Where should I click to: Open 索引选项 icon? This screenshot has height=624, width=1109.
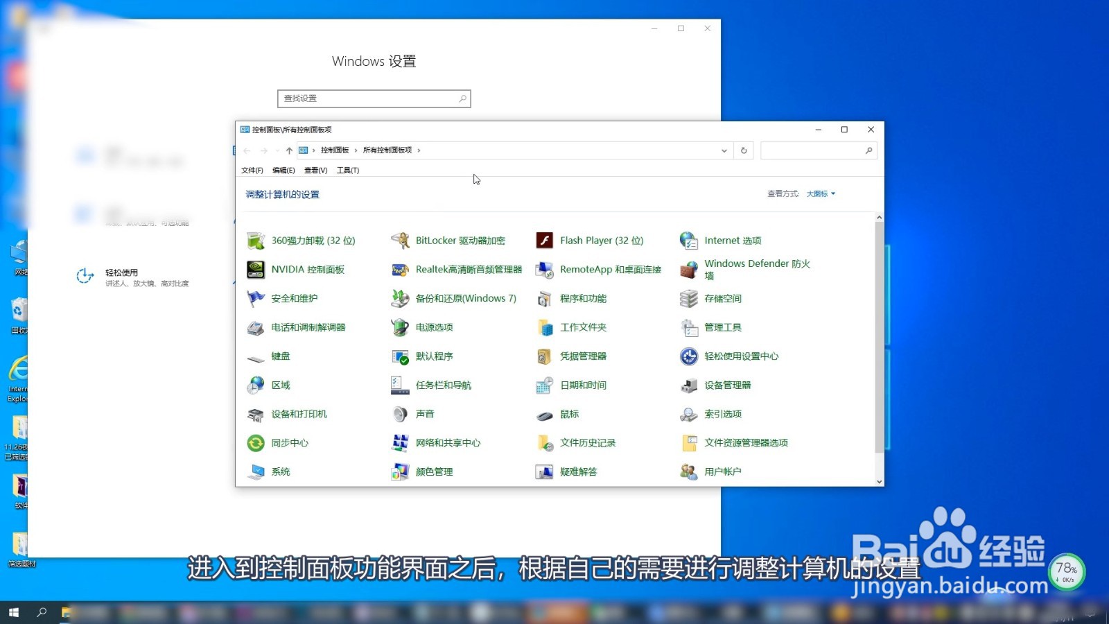click(x=689, y=414)
